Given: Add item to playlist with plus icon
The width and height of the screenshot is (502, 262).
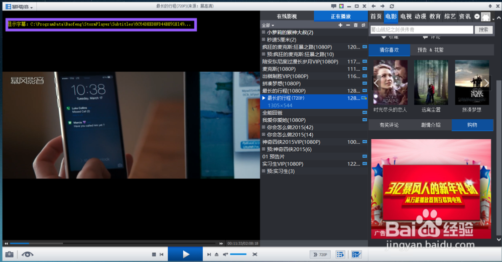Looking at the screenshot, I should coord(340,25).
